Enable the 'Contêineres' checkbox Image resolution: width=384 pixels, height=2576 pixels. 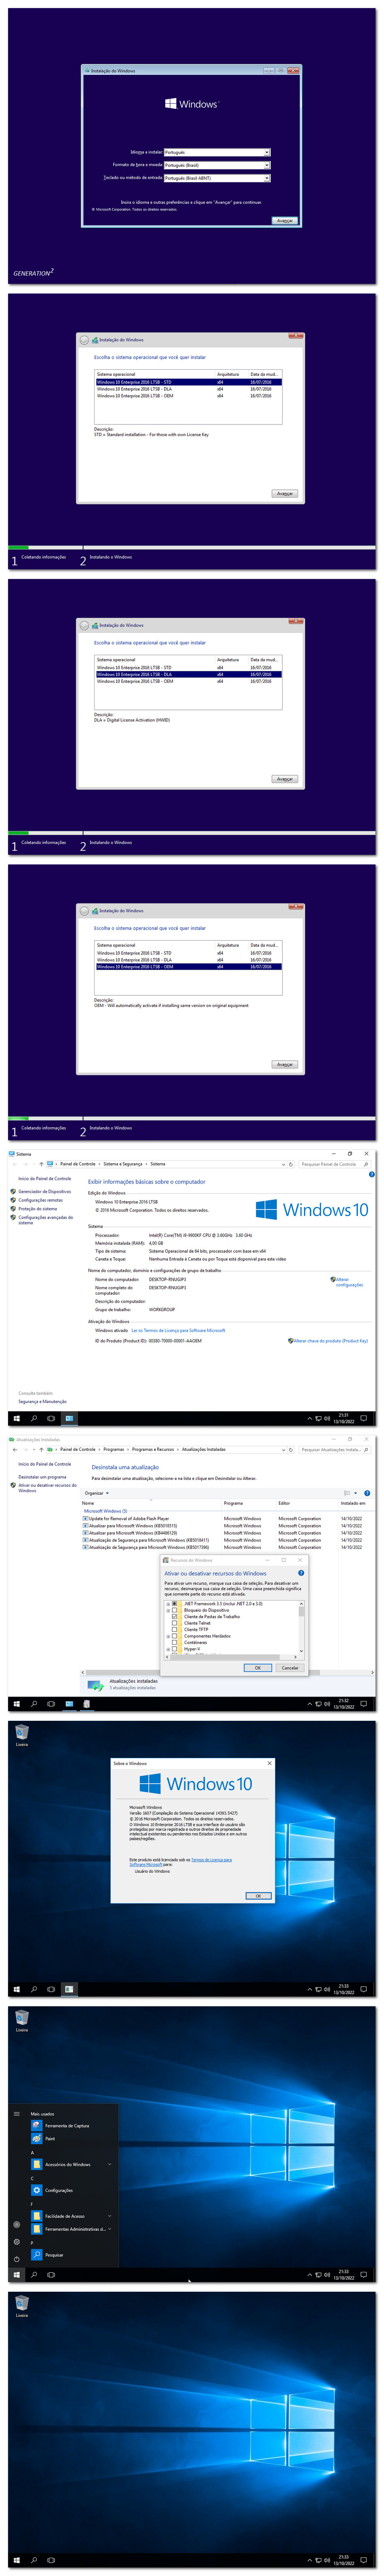click(x=175, y=1643)
